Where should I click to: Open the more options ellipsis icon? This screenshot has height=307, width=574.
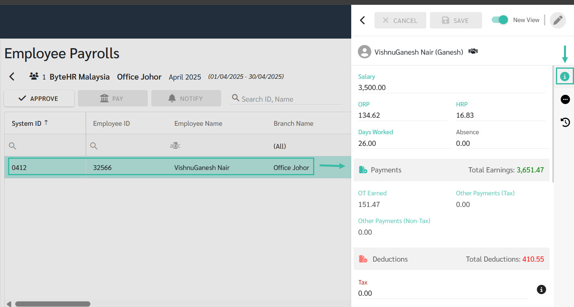(x=565, y=100)
